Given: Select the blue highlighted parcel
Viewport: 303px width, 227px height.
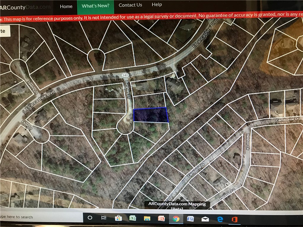Looking at the screenshot, I should 151,115.
